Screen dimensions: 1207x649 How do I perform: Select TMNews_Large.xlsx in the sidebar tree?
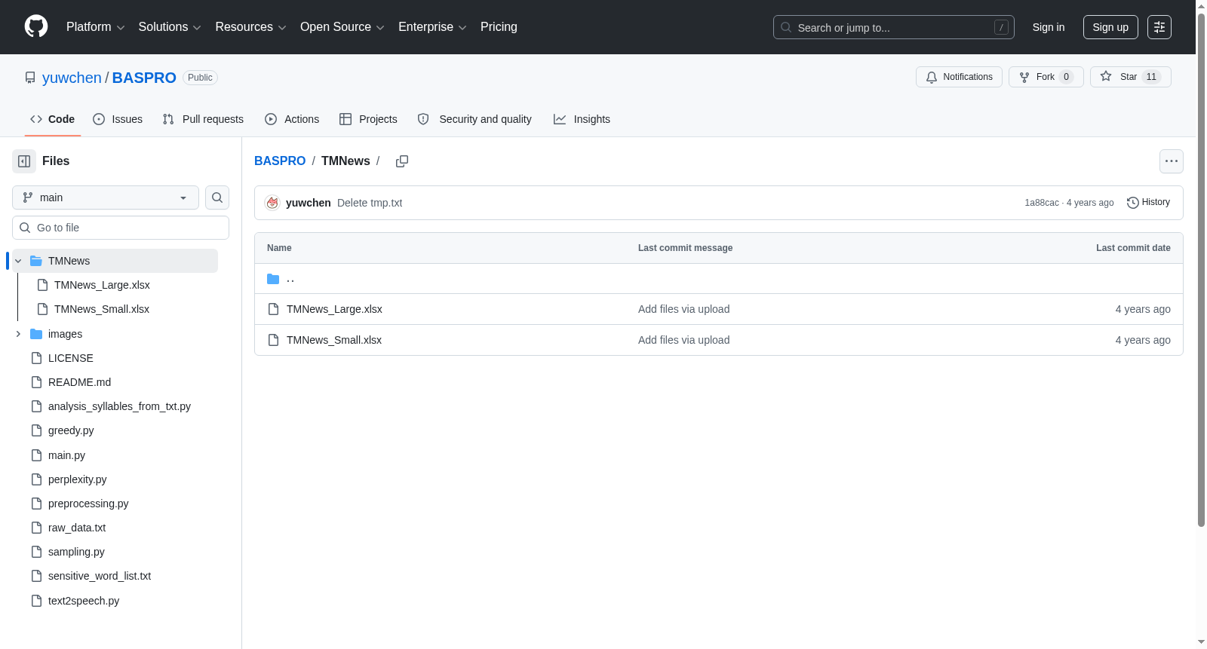click(102, 285)
